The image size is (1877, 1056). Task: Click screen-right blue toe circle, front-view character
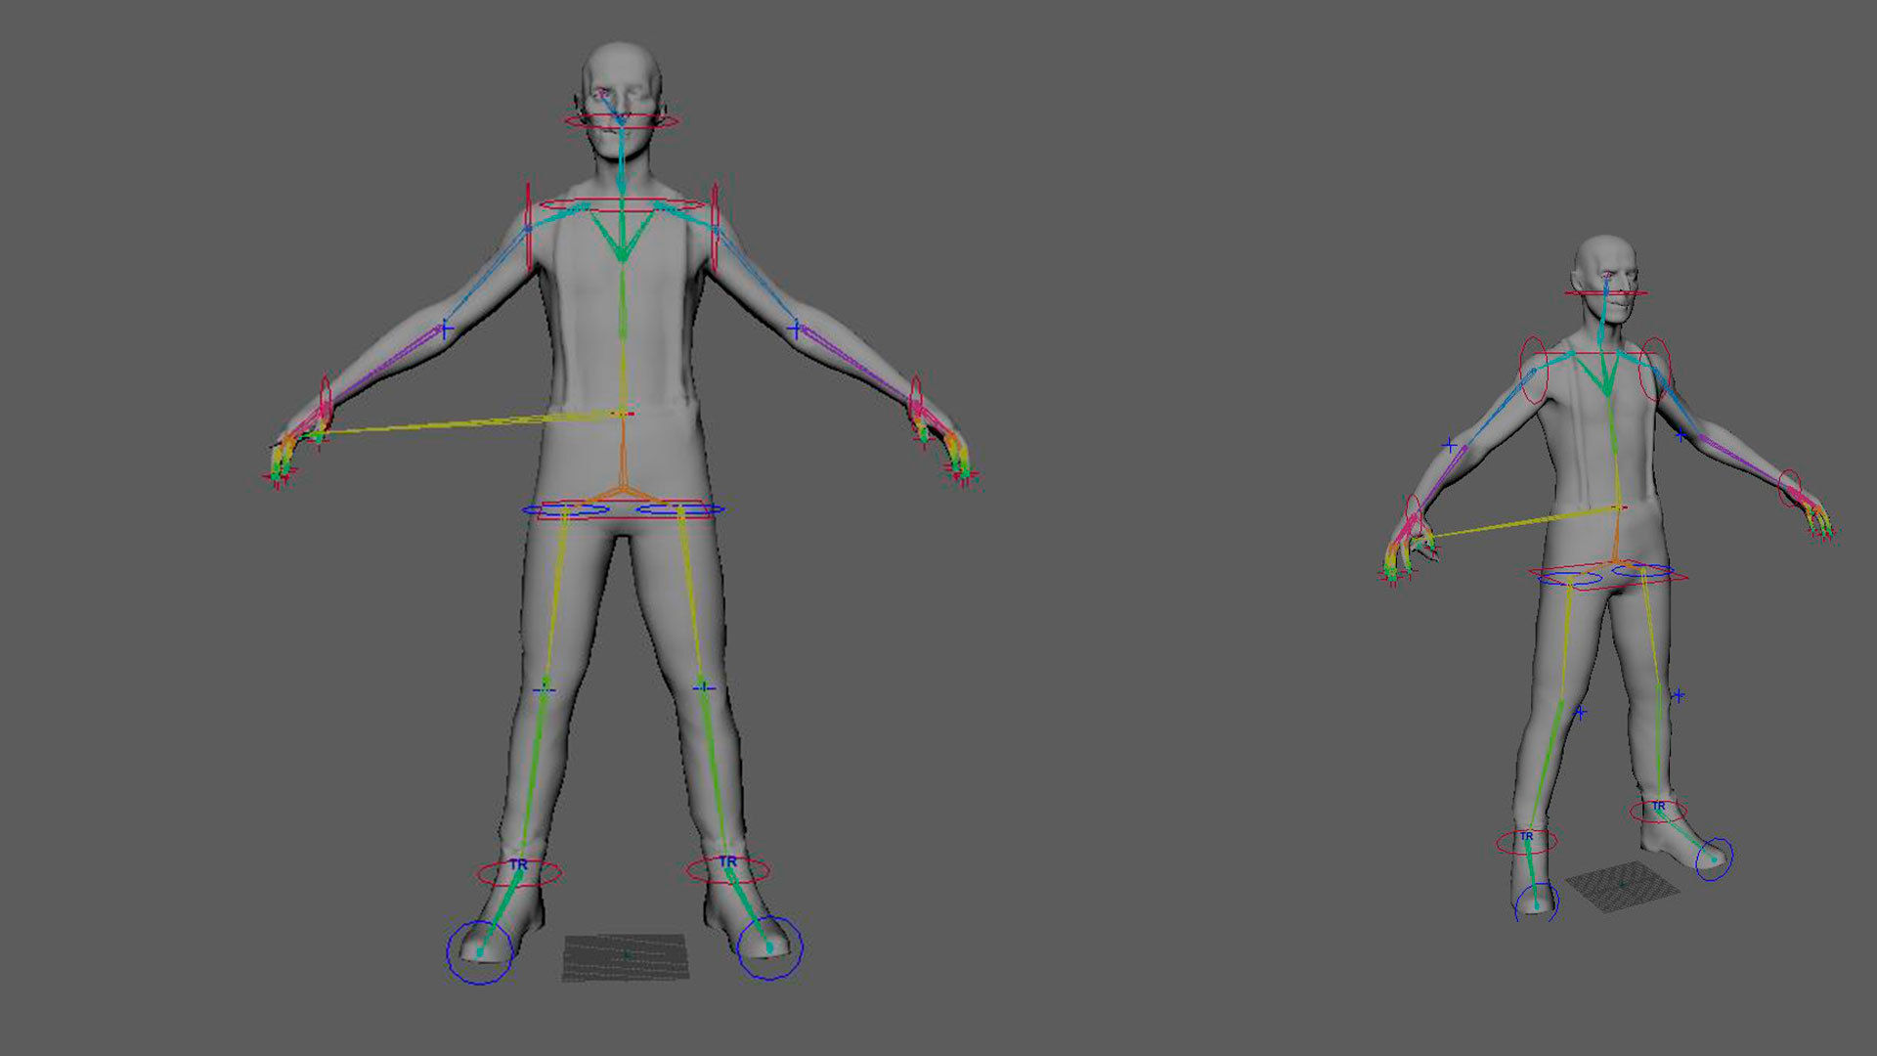770,947
